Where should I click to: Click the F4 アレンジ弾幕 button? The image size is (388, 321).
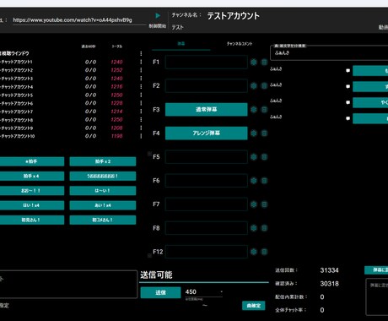pos(207,133)
